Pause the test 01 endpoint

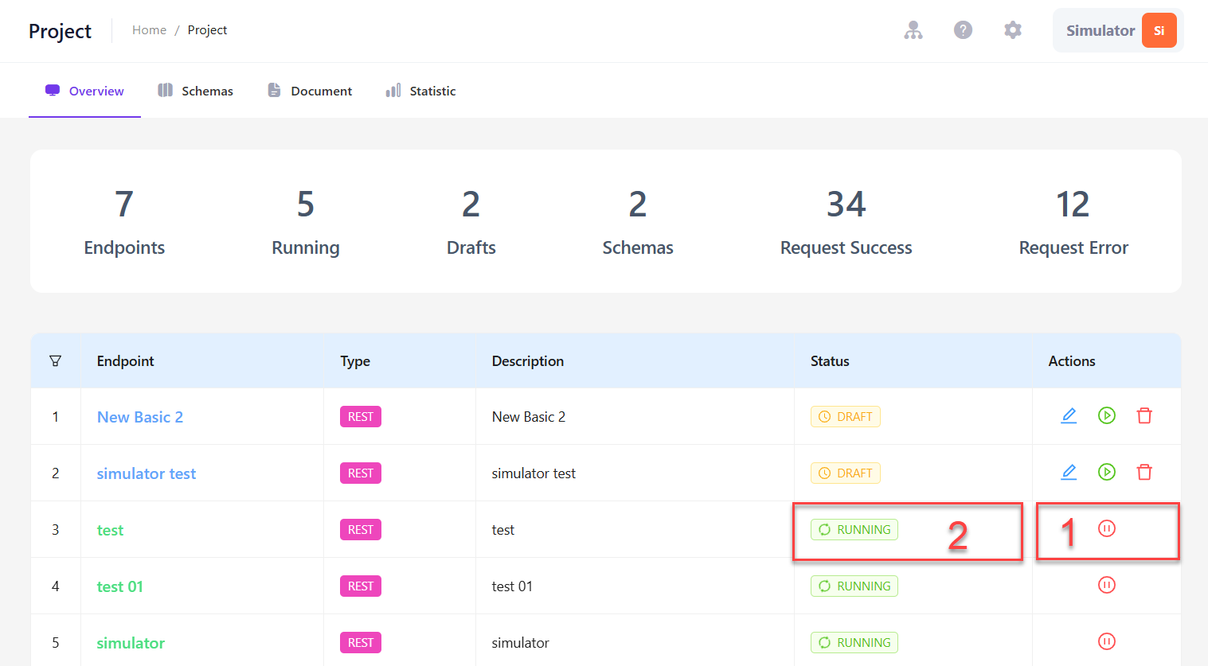pos(1107,585)
